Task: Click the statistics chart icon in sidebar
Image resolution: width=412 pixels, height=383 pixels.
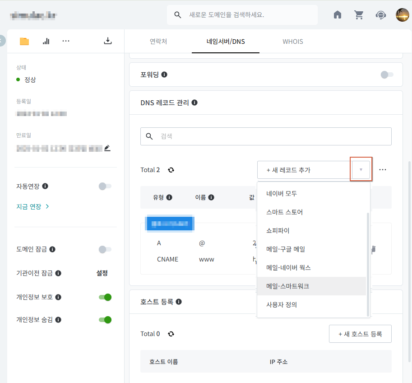Action: (46, 41)
